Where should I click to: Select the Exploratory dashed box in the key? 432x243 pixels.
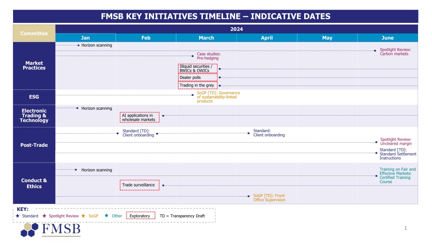coord(141,216)
